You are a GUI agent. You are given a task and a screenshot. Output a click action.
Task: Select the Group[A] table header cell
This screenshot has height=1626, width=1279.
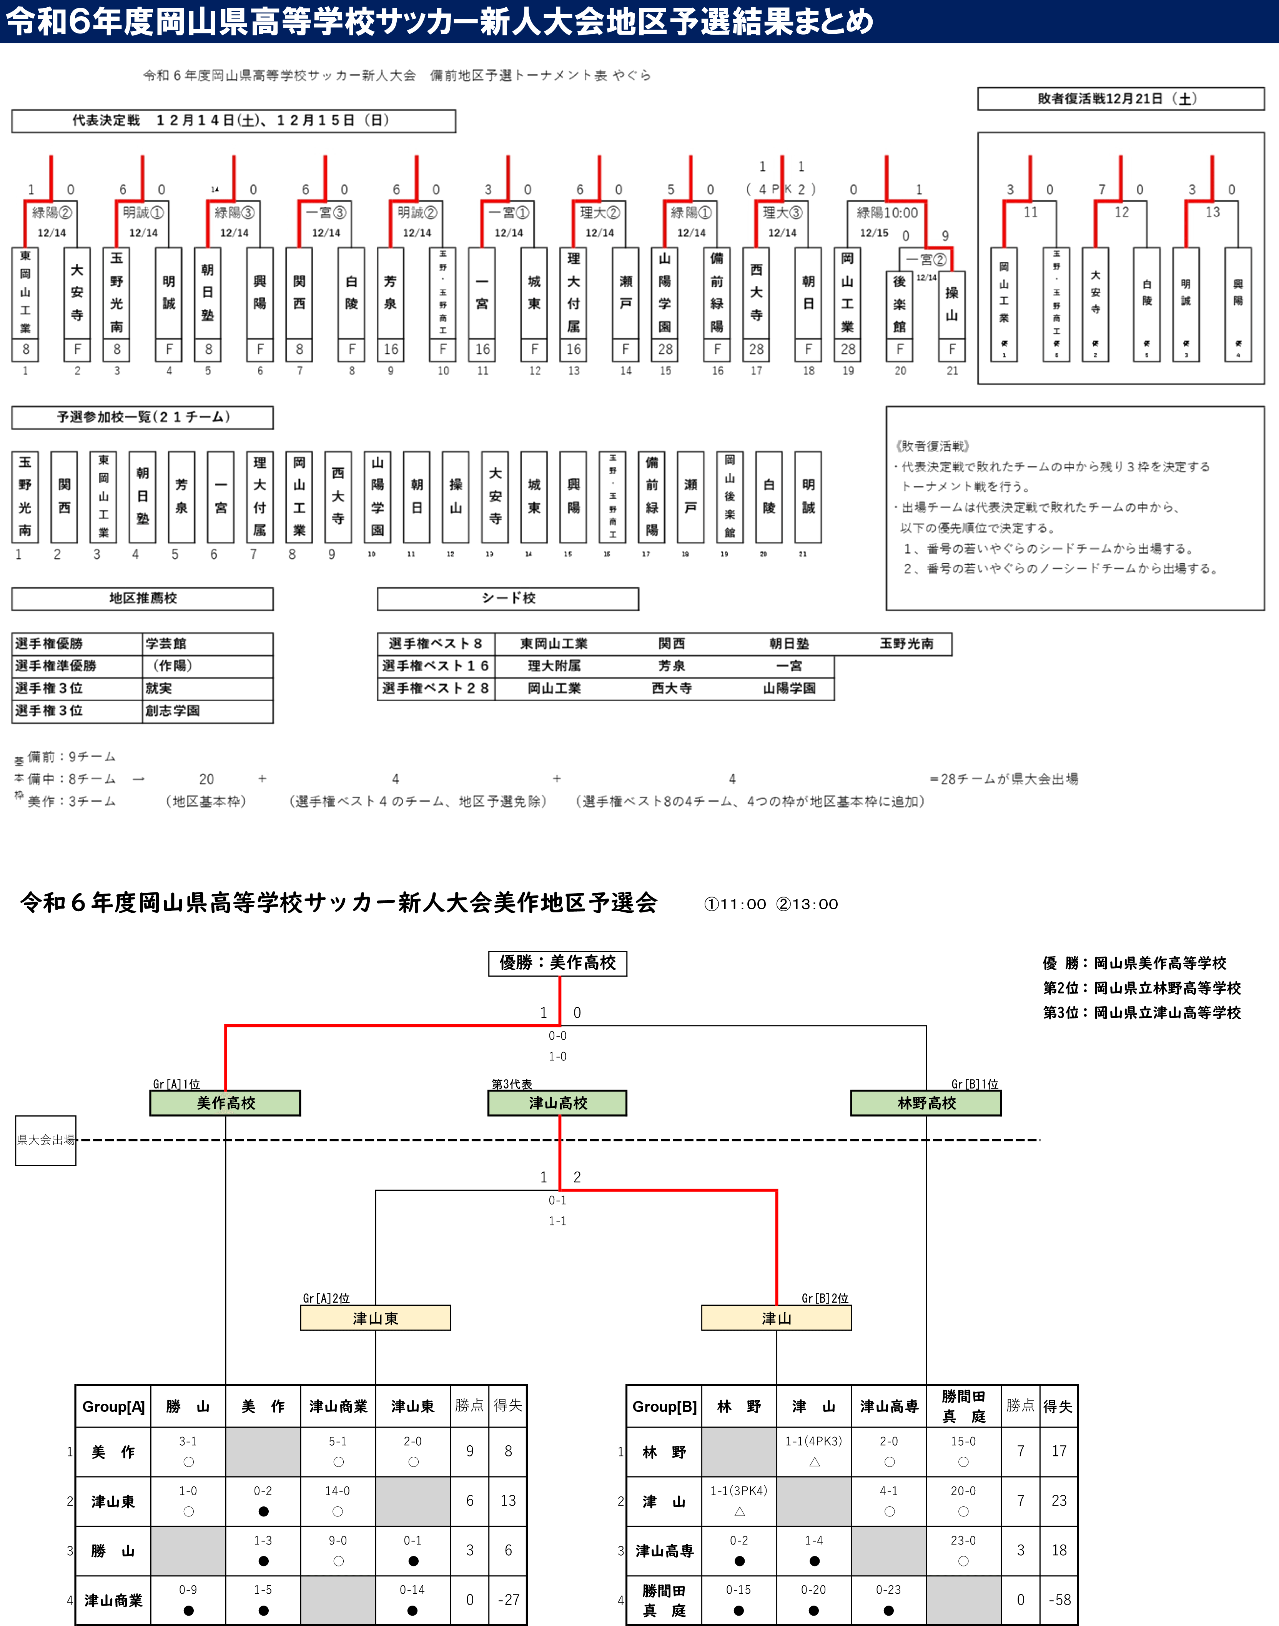113,1406
